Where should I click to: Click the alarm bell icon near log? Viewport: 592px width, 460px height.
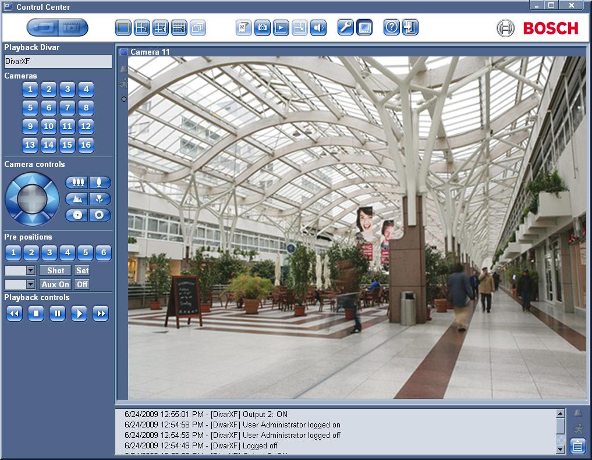click(x=577, y=413)
